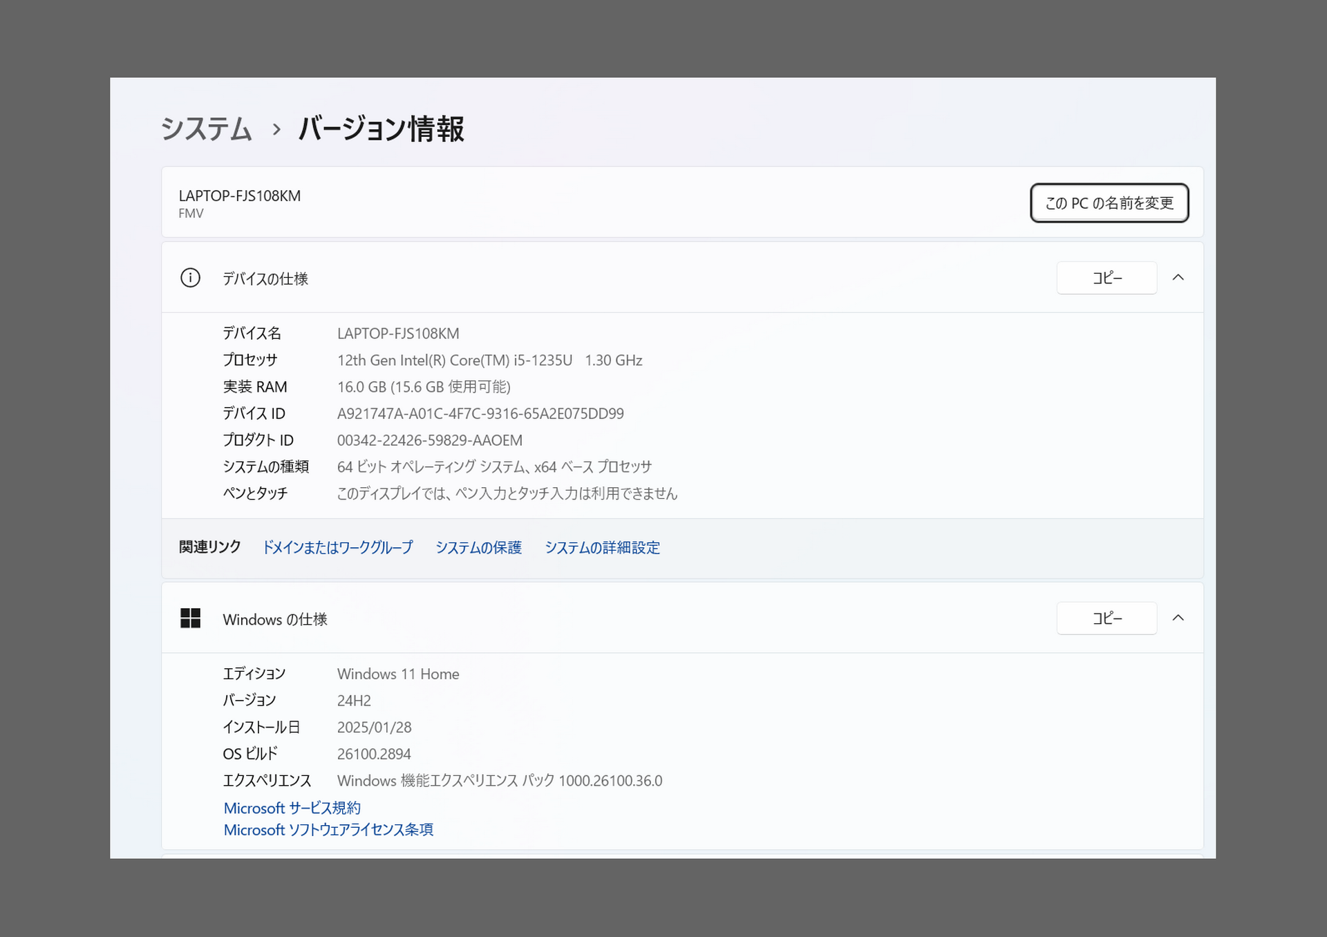The width and height of the screenshot is (1327, 937).
Task: Click この PC の名前を変更 button
Action: point(1109,203)
